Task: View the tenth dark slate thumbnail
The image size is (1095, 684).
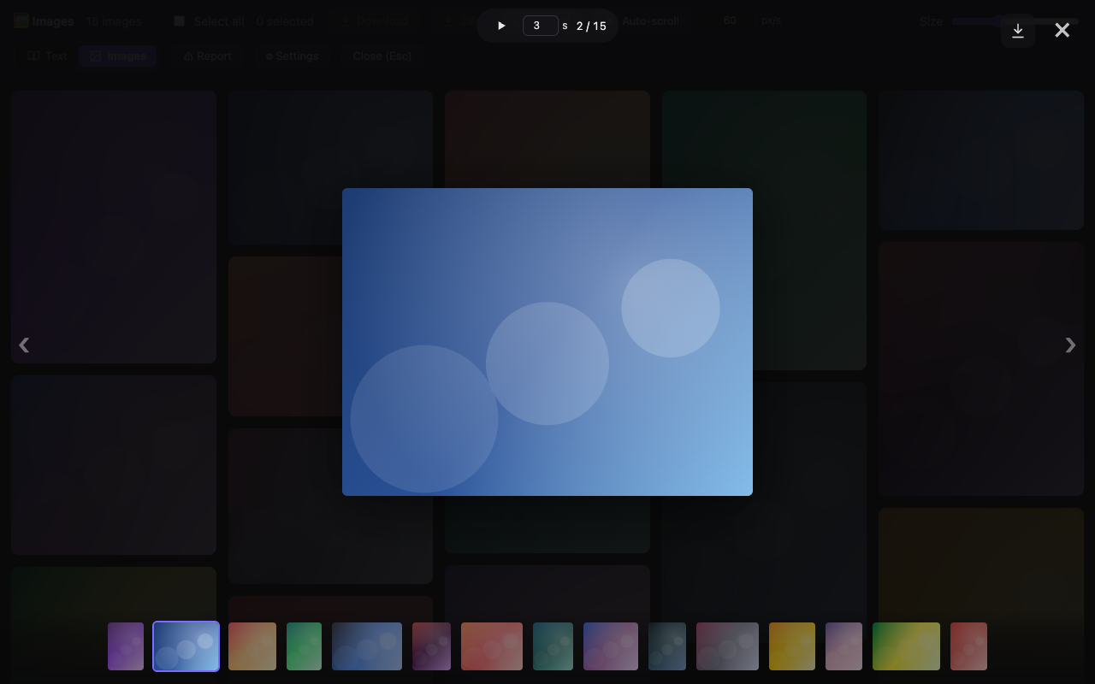Action: point(667,646)
